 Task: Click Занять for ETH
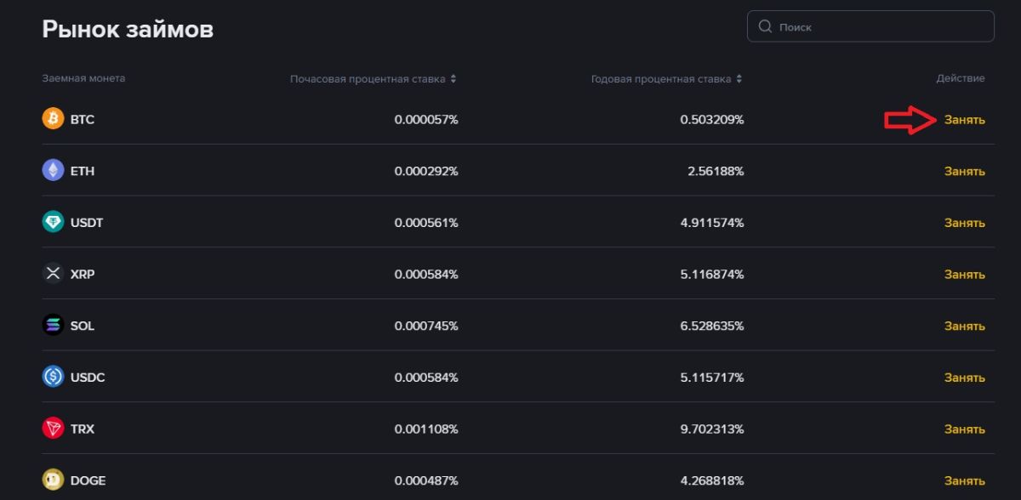coord(965,171)
